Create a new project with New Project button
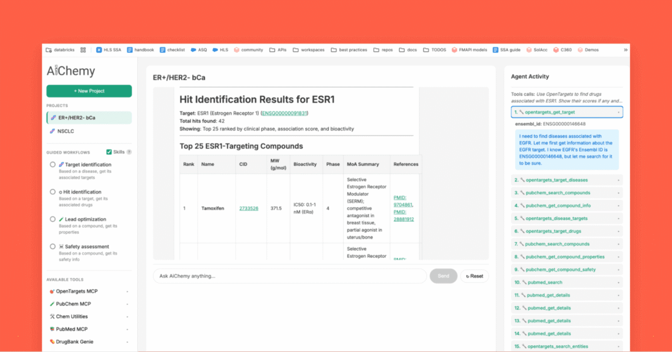Viewport: 672px width, 352px height. coord(89,91)
